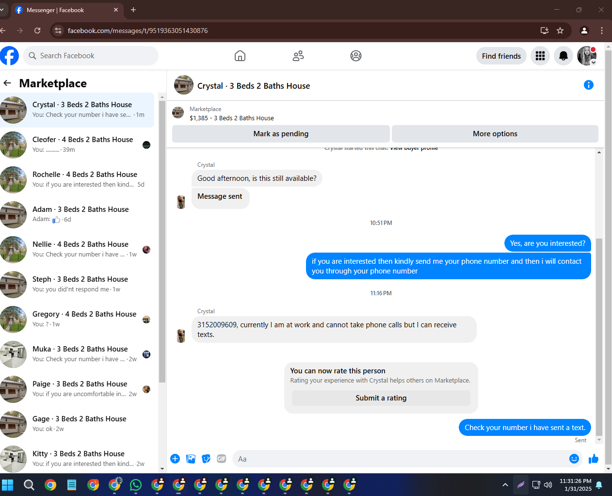Click the address bar URL
The height and width of the screenshot is (496, 612).
click(138, 31)
